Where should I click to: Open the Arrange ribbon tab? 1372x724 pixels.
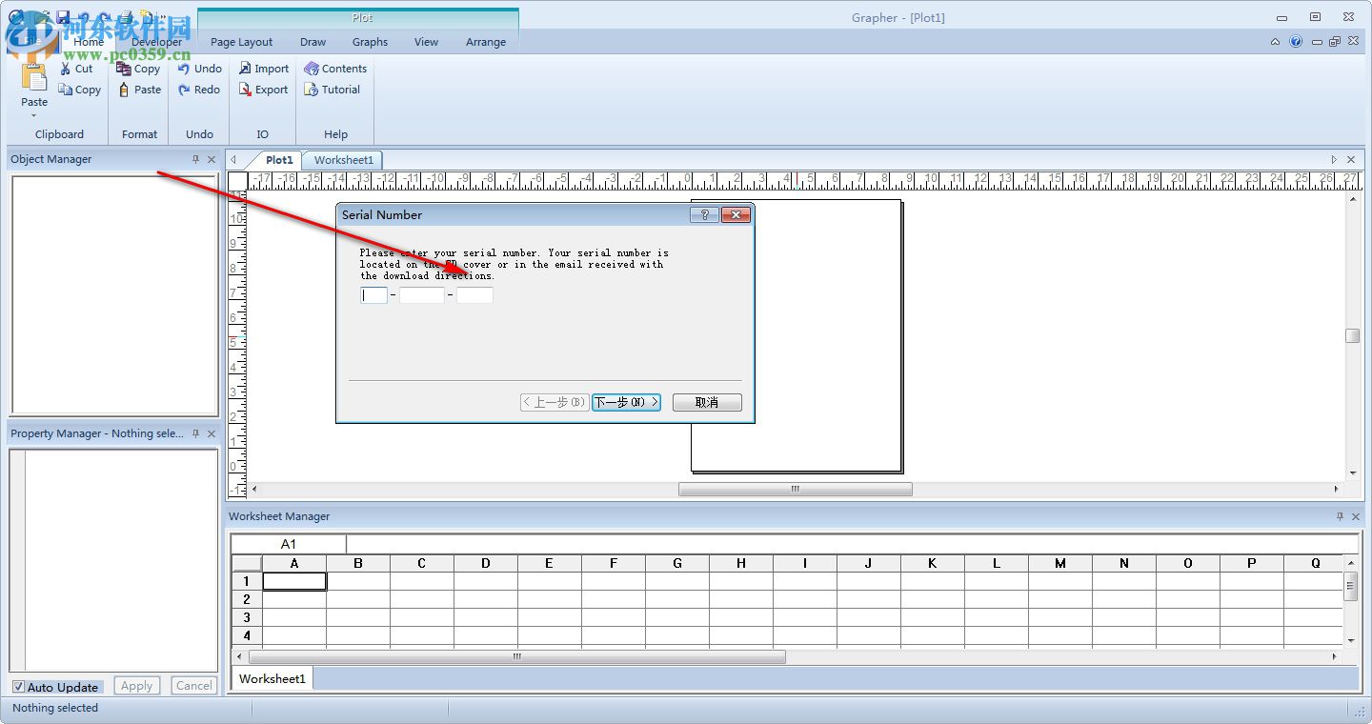pyautogui.click(x=486, y=42)
